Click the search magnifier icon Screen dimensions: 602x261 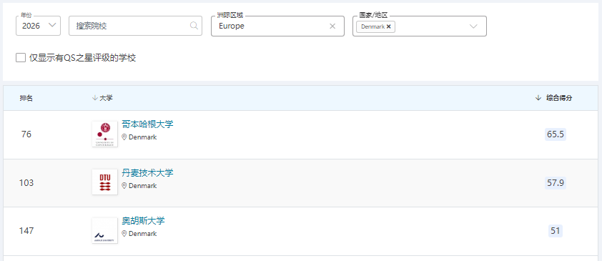coord(194,26)
